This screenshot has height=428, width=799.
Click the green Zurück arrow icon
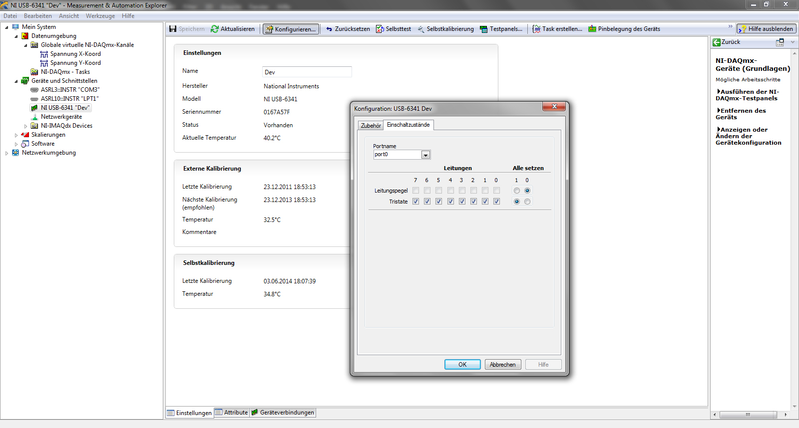pos(717,42)
